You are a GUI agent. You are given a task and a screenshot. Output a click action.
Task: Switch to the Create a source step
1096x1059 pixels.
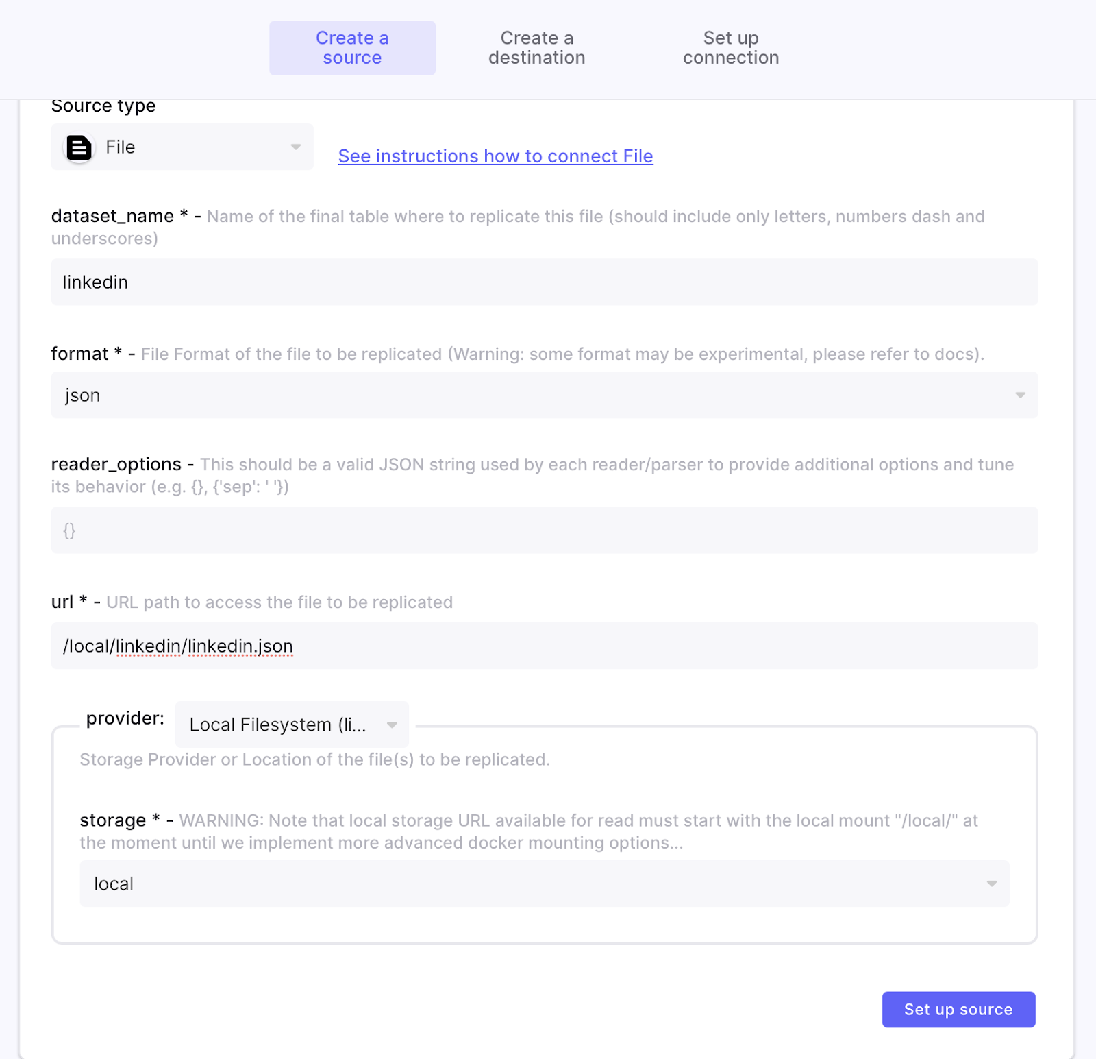(352, 48)
